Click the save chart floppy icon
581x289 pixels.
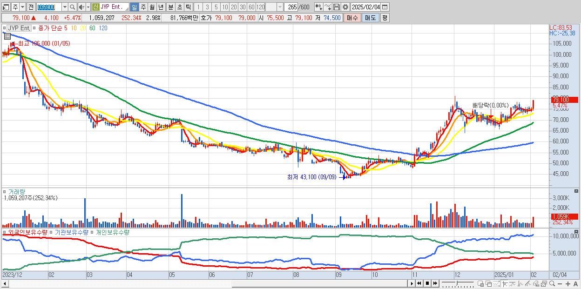337,7
